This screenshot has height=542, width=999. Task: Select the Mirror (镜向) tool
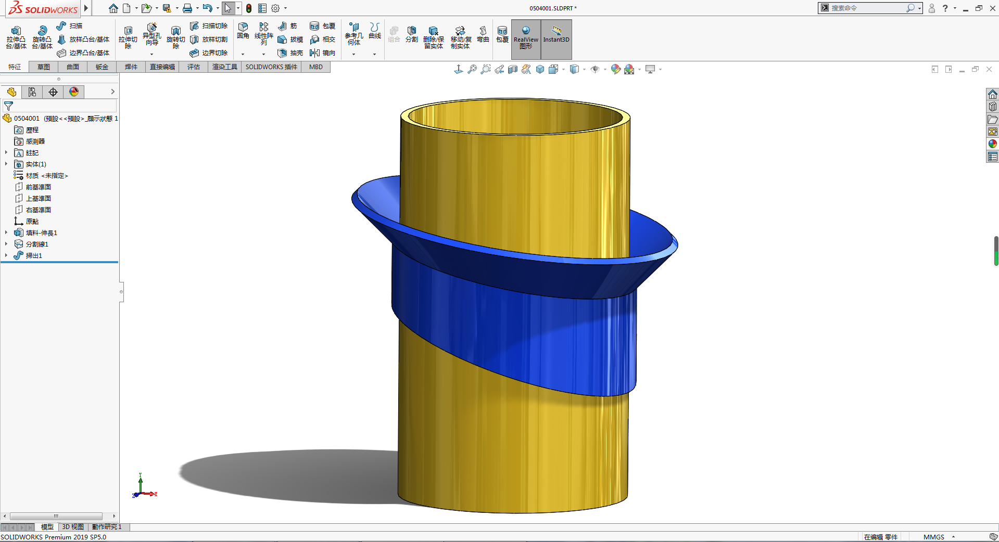[x=323, y=53]
